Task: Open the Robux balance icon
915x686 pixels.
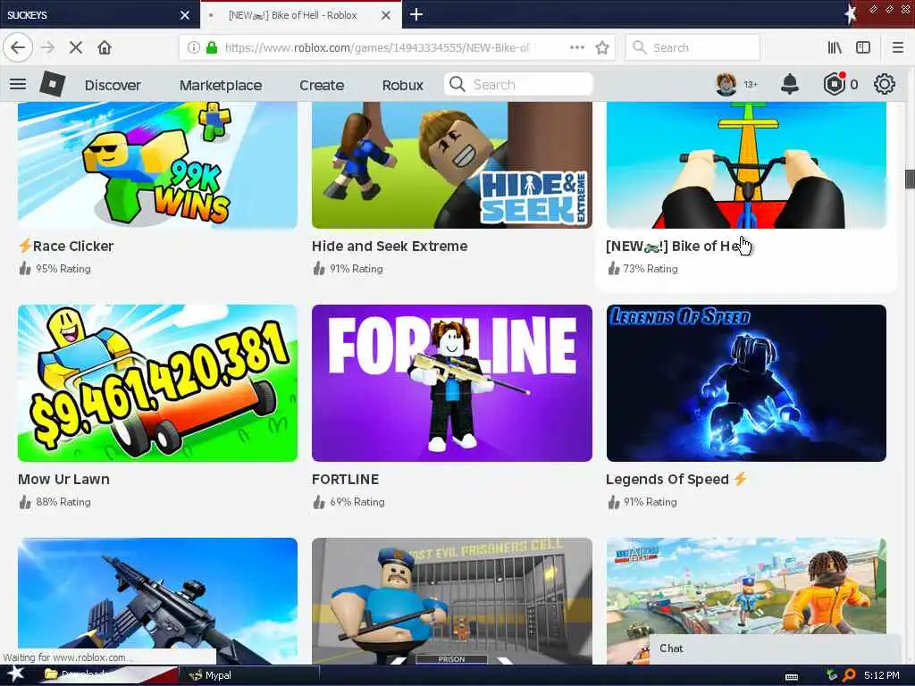Action: click(x=835, y=85)
